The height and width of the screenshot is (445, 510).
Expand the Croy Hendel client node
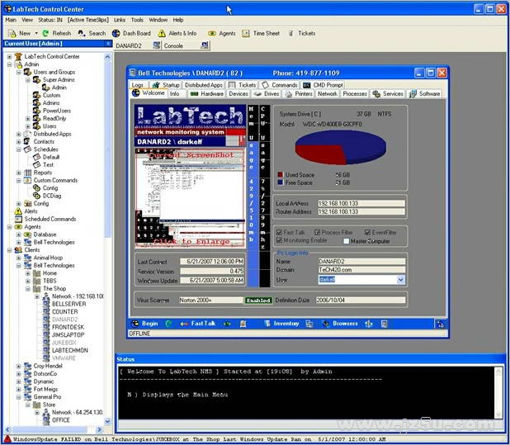(x=18, y=366)
